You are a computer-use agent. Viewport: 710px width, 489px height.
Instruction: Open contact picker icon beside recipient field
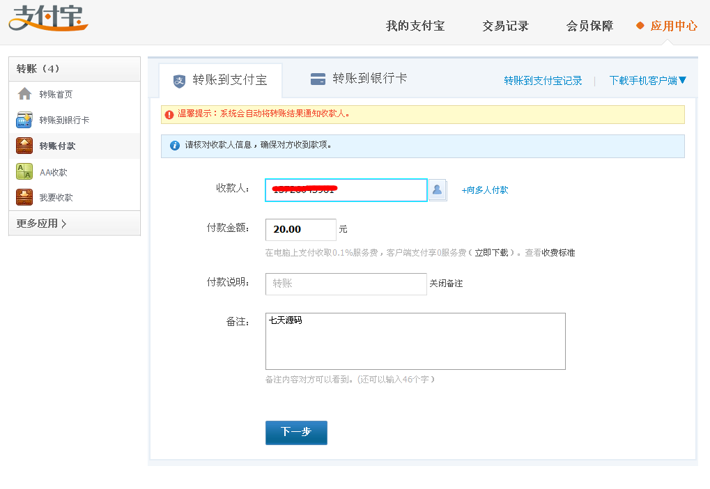point(438,189)
